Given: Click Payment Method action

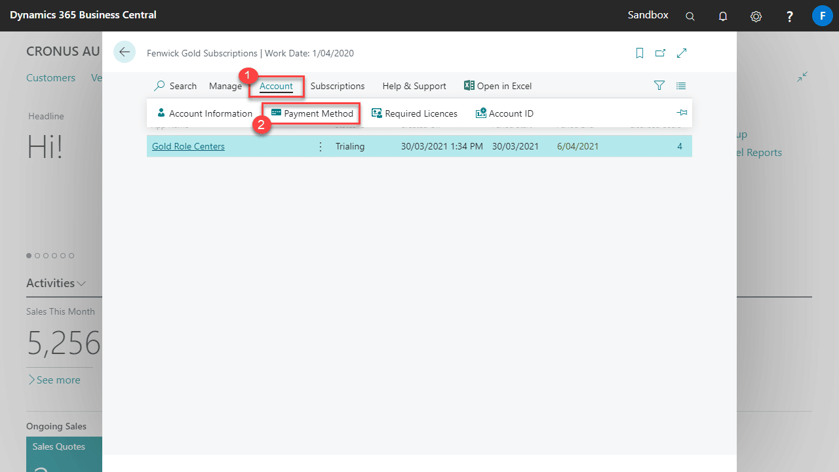Looking at the screenshot, I should tap(312, 113).
